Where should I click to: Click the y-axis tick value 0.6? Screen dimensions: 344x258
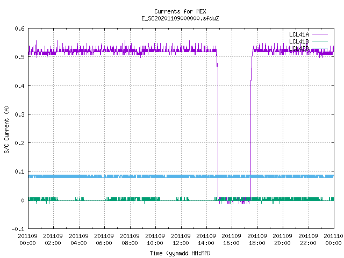point(19,28)
